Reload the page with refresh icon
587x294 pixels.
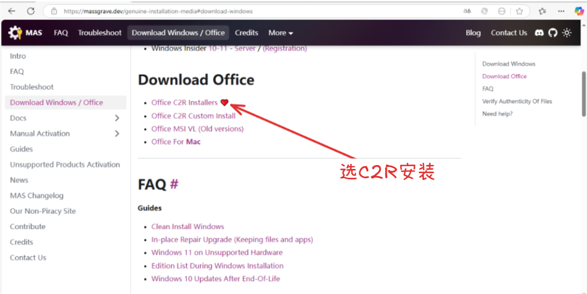(x=31, y=11)
